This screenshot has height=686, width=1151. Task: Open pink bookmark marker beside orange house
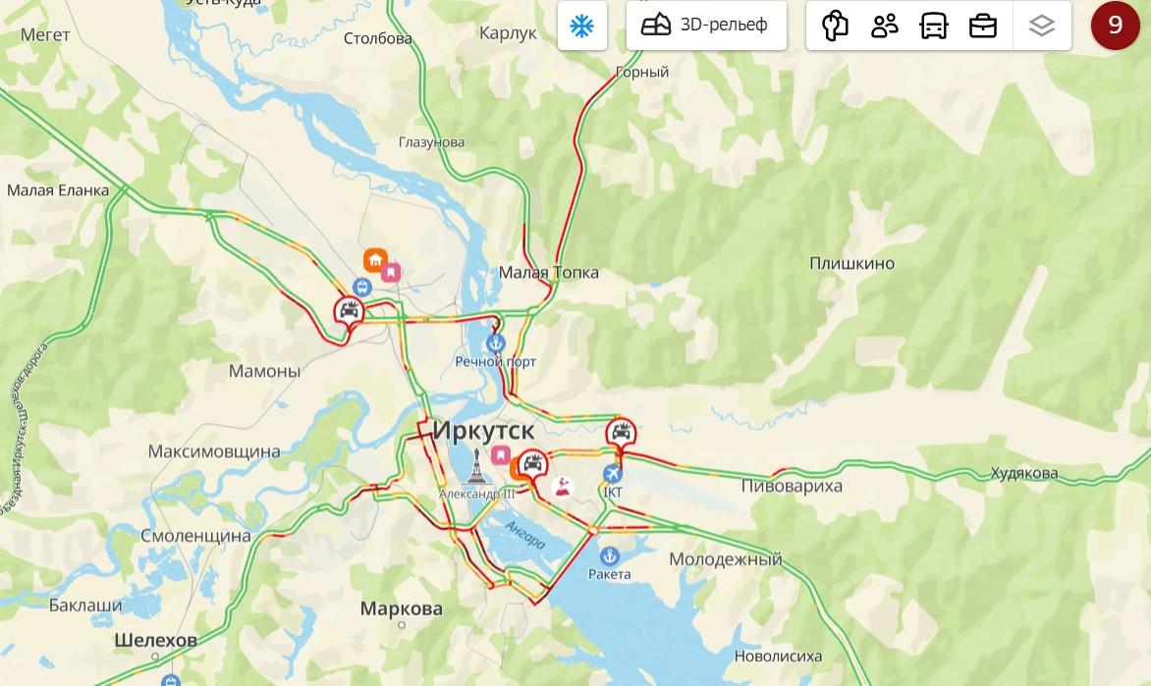391,273
